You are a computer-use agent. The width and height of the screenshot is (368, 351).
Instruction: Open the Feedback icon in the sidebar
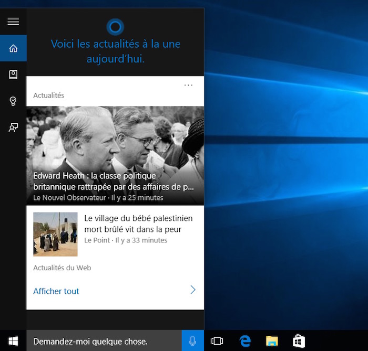[13, 127]
